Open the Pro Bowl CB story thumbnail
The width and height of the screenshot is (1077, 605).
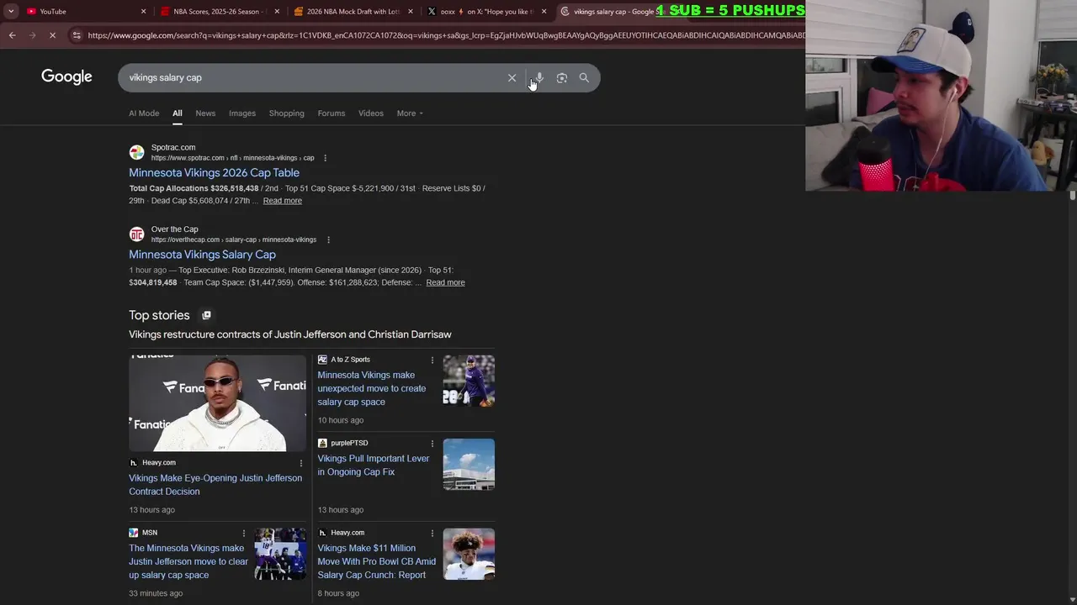(x=469, y=554)
